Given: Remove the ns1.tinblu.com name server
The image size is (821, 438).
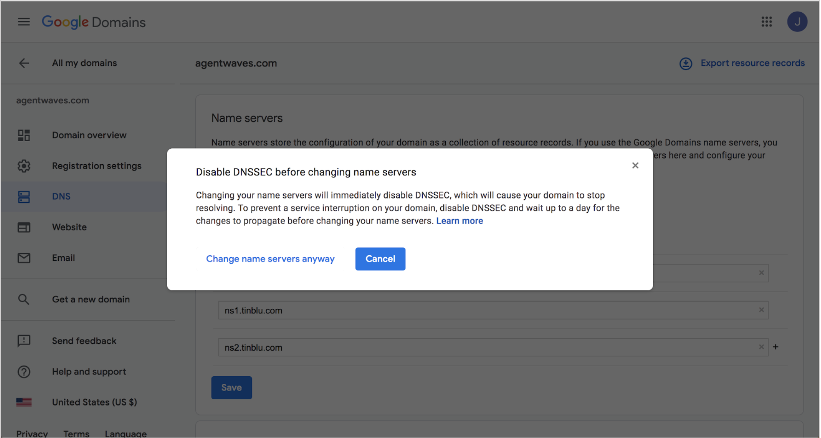Looking at the screenshot, I should click(761, 310).
